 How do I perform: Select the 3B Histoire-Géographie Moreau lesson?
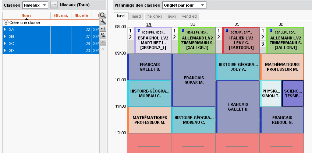pyautogui.click(x=194, y=120)
